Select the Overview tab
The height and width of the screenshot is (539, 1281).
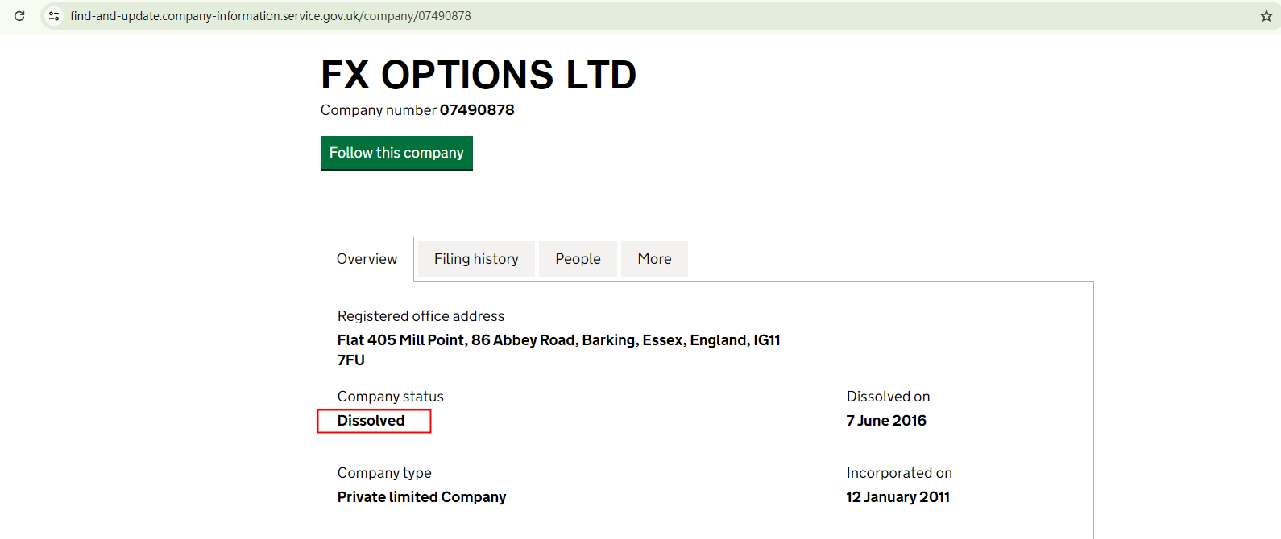pos(367,259)
